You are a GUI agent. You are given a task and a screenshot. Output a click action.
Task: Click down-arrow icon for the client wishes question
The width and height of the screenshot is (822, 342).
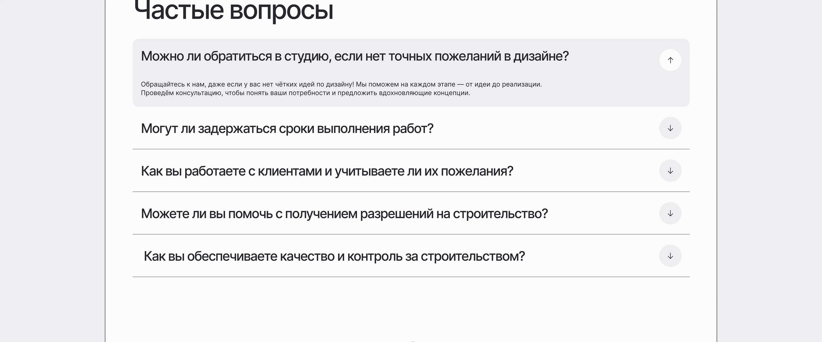click(x=670, y=171)
